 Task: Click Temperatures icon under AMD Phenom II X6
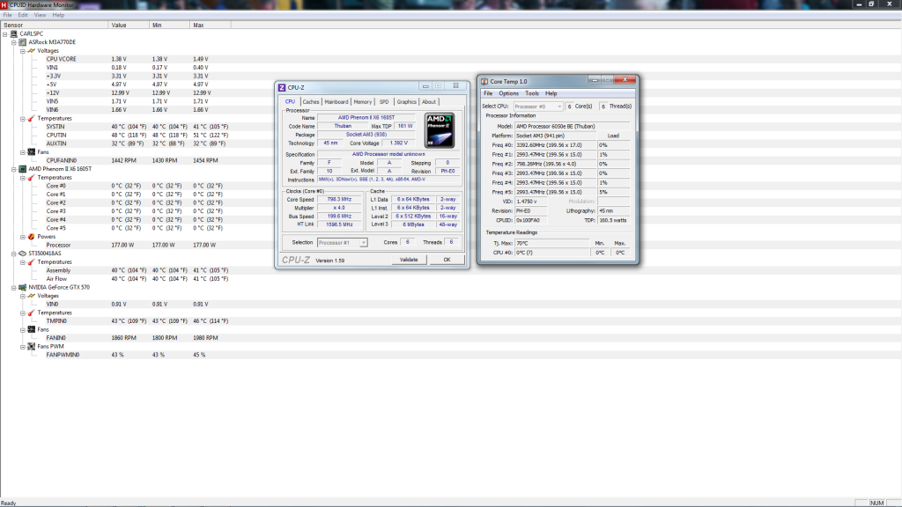32,178
